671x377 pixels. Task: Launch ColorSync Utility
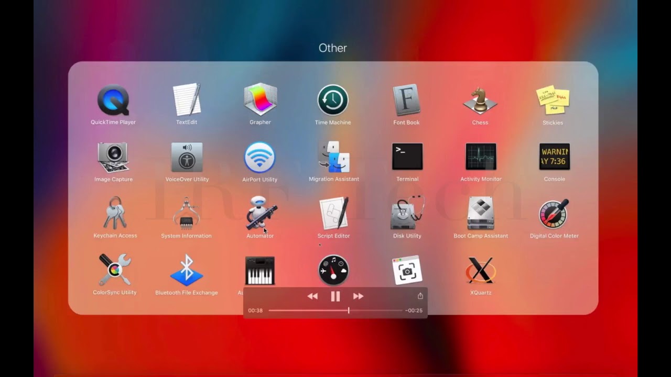point(114,270)
